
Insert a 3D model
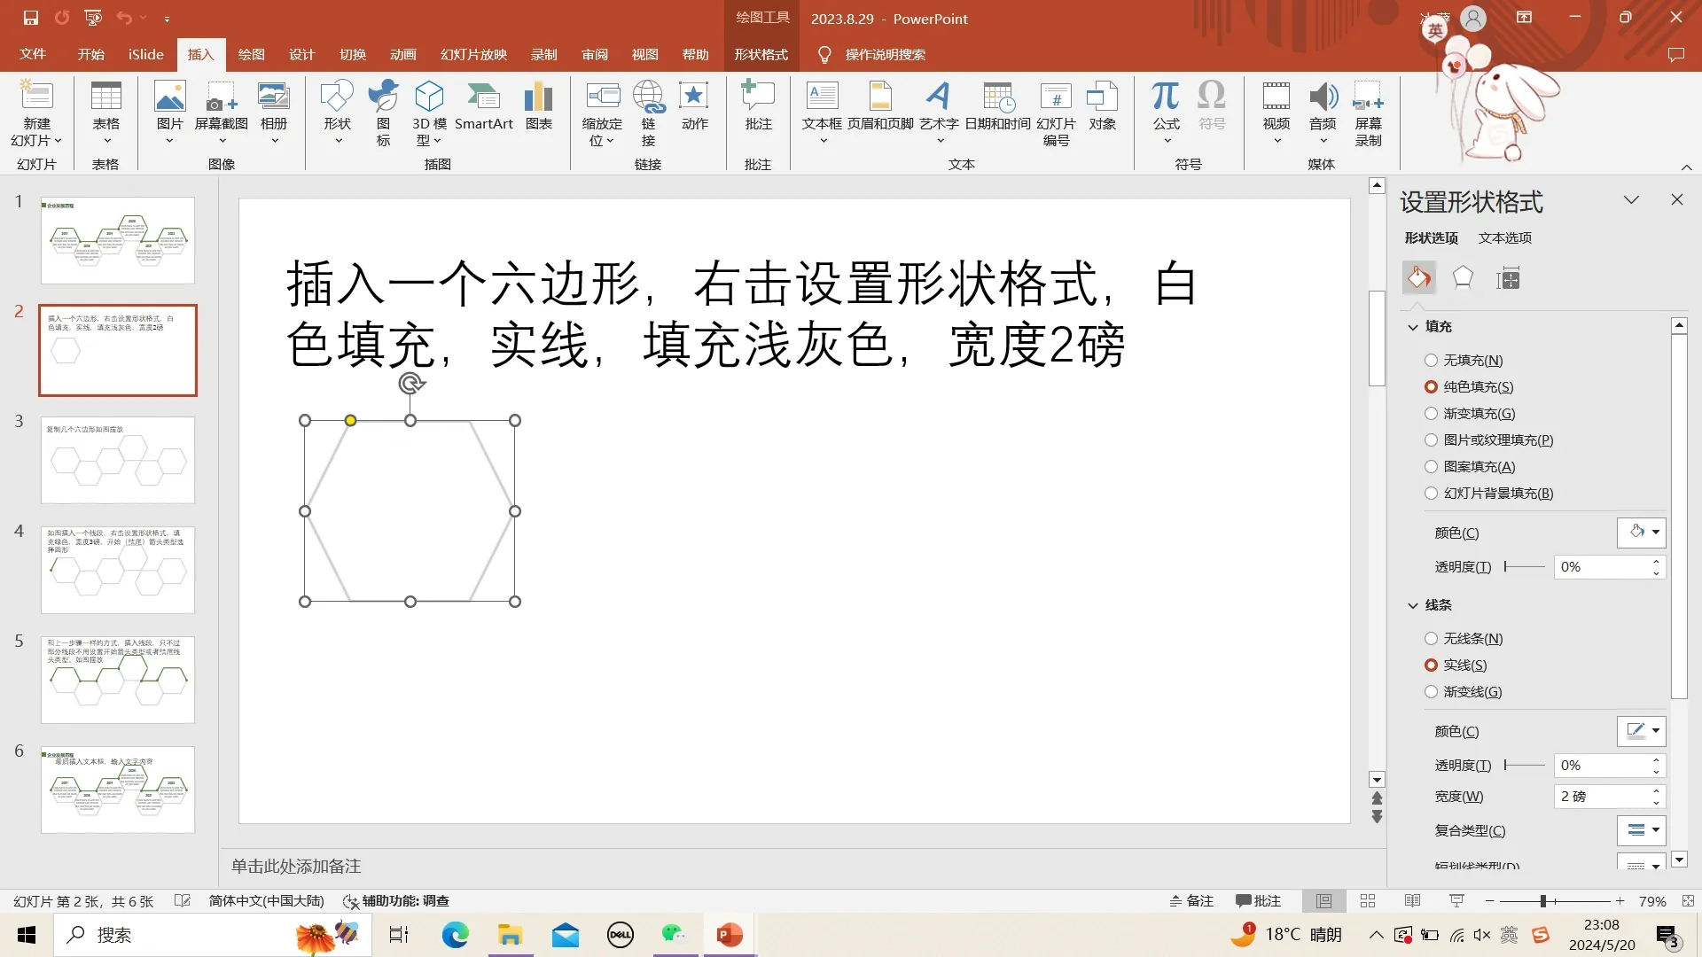429,113
